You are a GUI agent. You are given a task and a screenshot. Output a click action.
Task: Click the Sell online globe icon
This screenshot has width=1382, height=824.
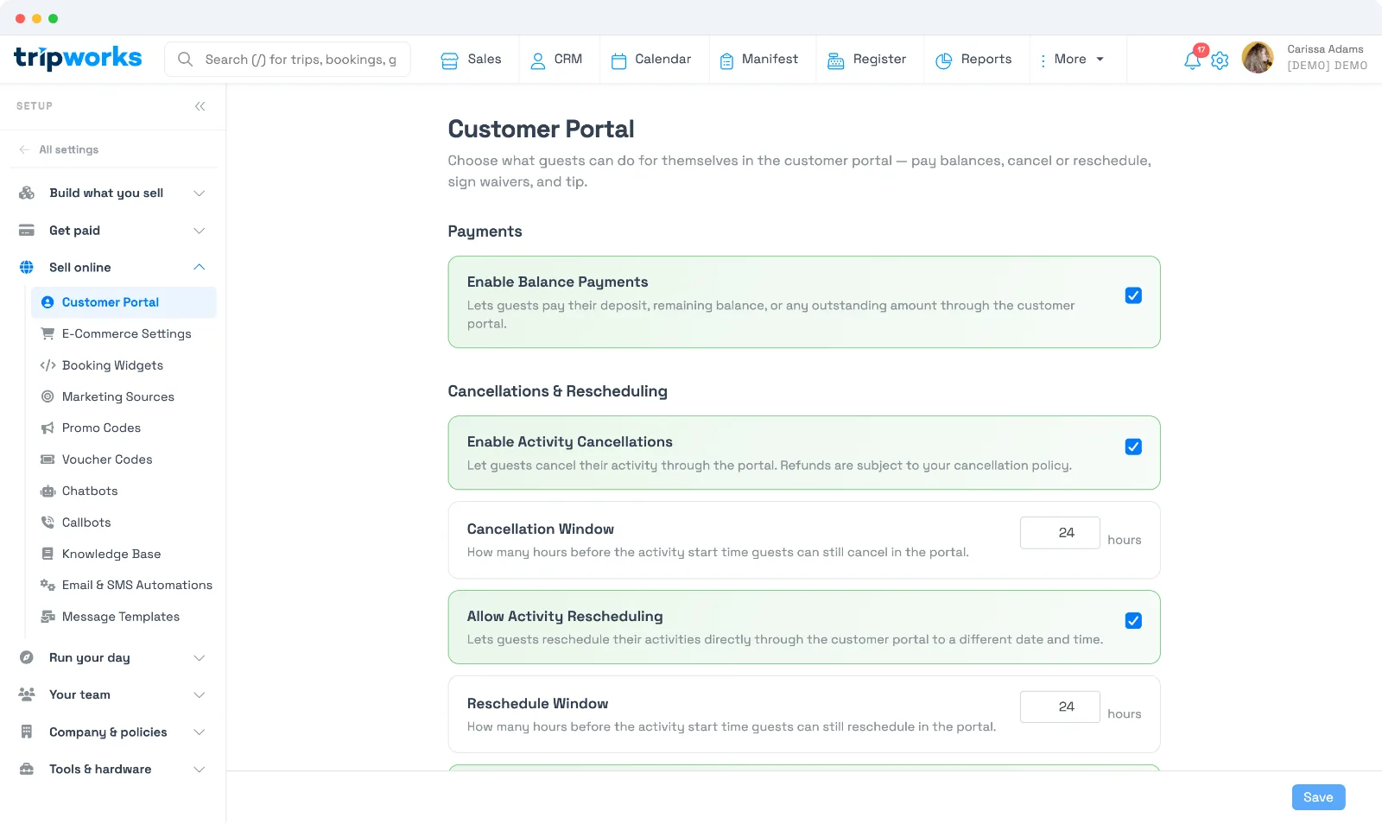click(27, 268)
